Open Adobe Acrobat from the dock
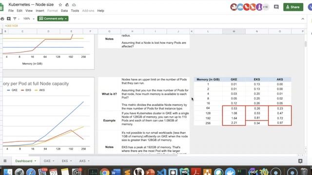Viewport: 312px width, 175px height. (196, 172)
